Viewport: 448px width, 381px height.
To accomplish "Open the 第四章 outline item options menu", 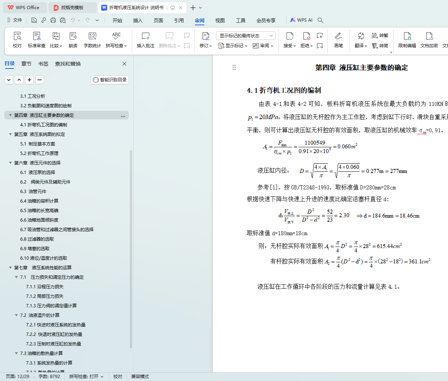I will [x=123, y=115].
